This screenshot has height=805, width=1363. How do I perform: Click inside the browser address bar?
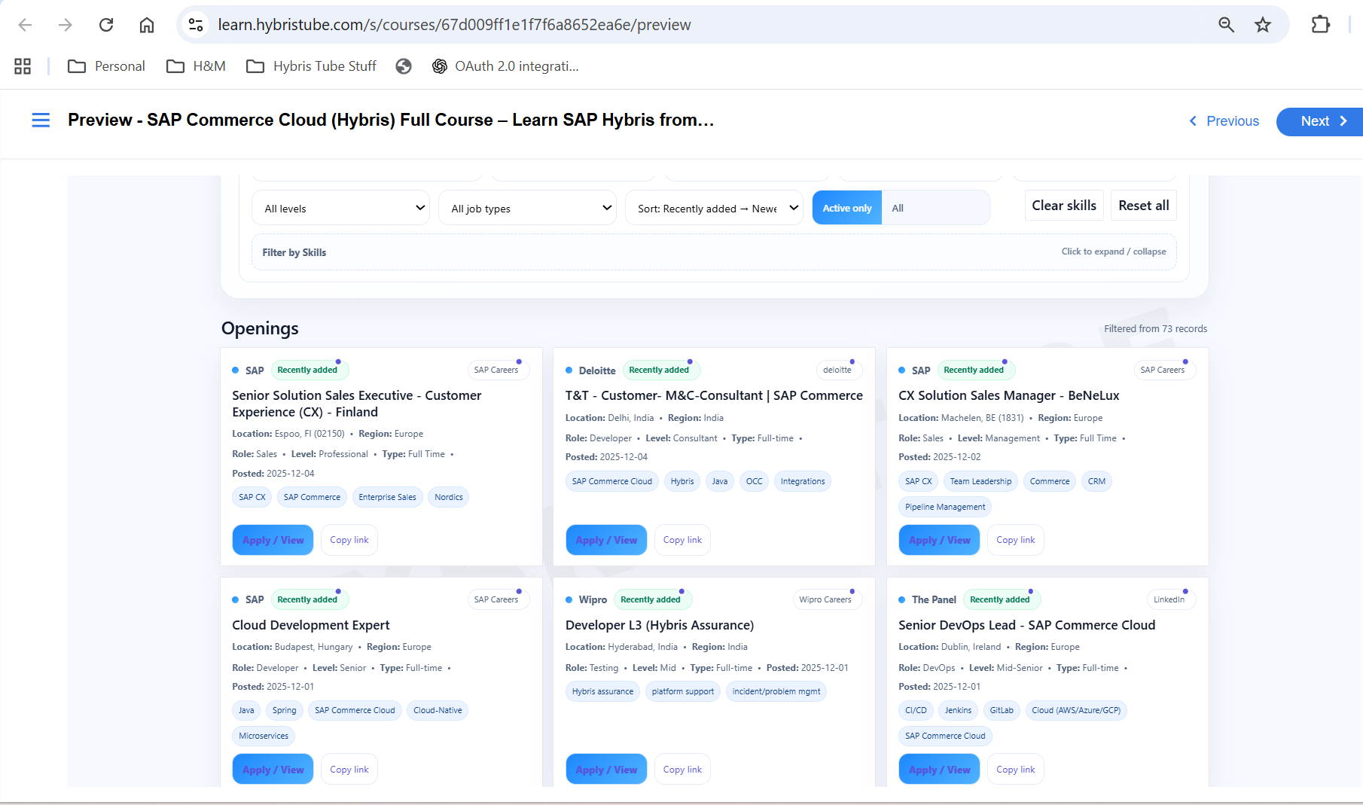pyautogui.click(x=678, y=24)
